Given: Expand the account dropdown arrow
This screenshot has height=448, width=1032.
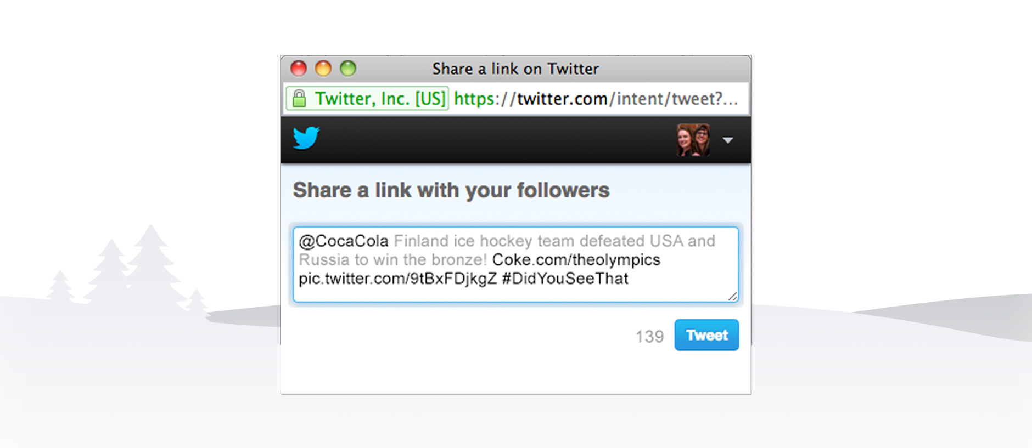Looking at the screenshot, I should [x=728, y=140].
